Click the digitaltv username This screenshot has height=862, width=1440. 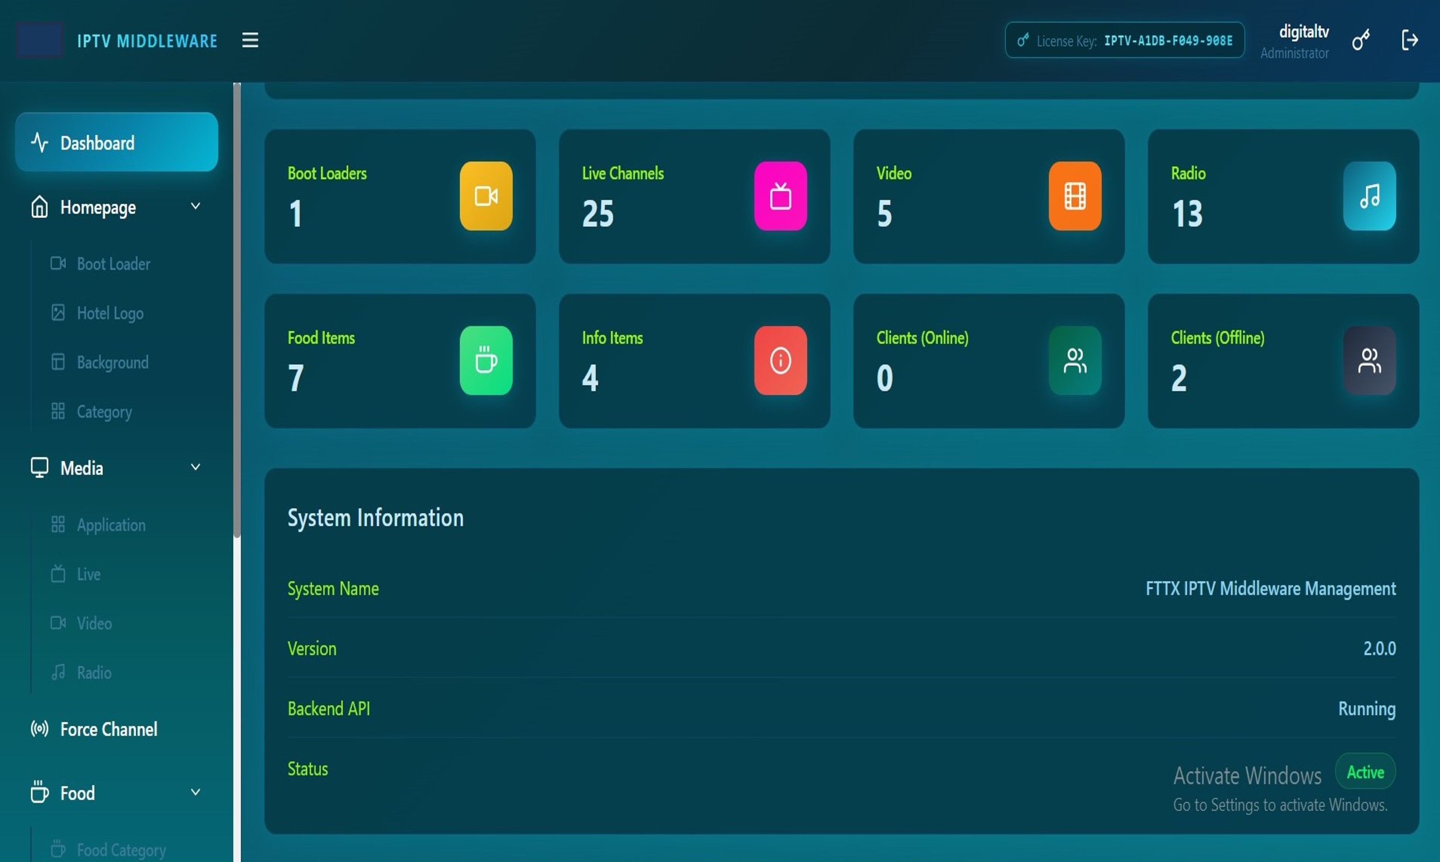[x=1303, y=31]
